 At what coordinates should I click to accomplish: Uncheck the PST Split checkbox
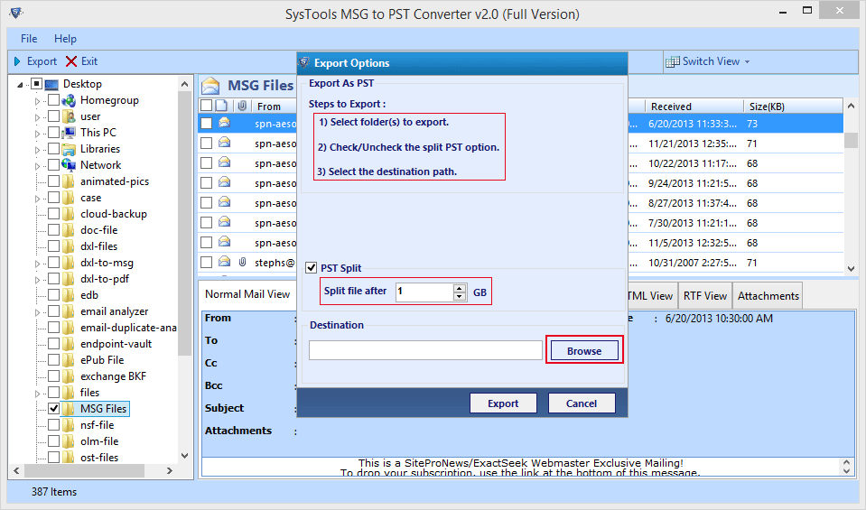312,268
